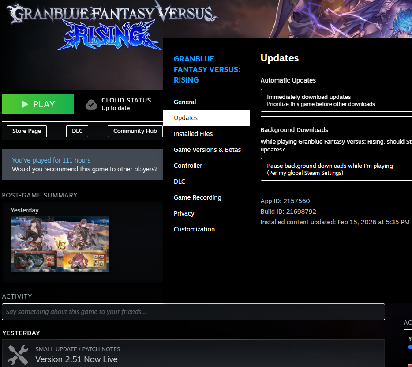Open the Customization properties tab
This screenshot has width=412, height=367.
pos(206,229)
